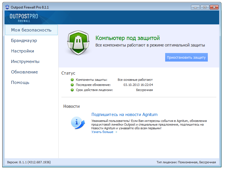Click the Последнее обновление label

[93, 85]
